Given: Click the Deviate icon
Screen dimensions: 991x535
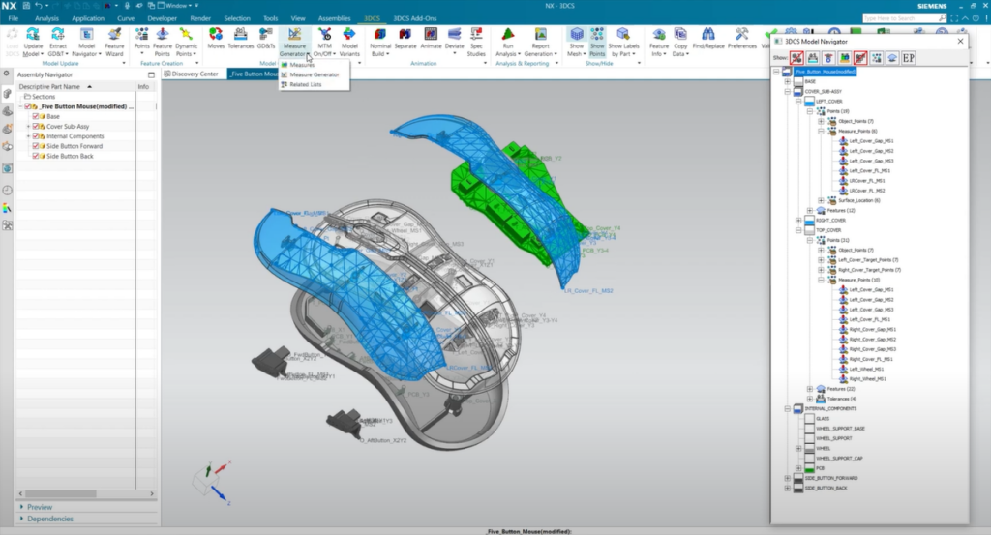Looking at the screenshot, I should (x=454, y=34).
